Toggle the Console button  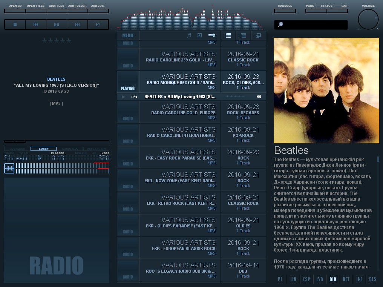[x=285, y=11]
